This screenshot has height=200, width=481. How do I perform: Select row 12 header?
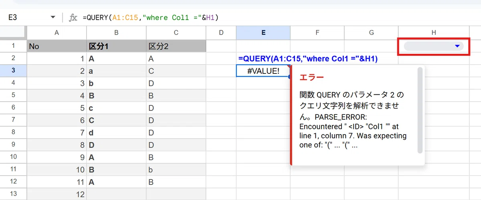13,182
